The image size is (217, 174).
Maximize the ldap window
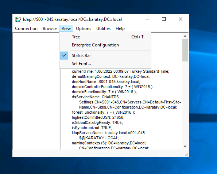(164, 19)
